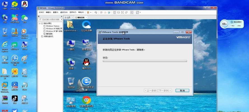Click the 55% memory ball widget
The image size is (249, 112).
tap(224, 24)
